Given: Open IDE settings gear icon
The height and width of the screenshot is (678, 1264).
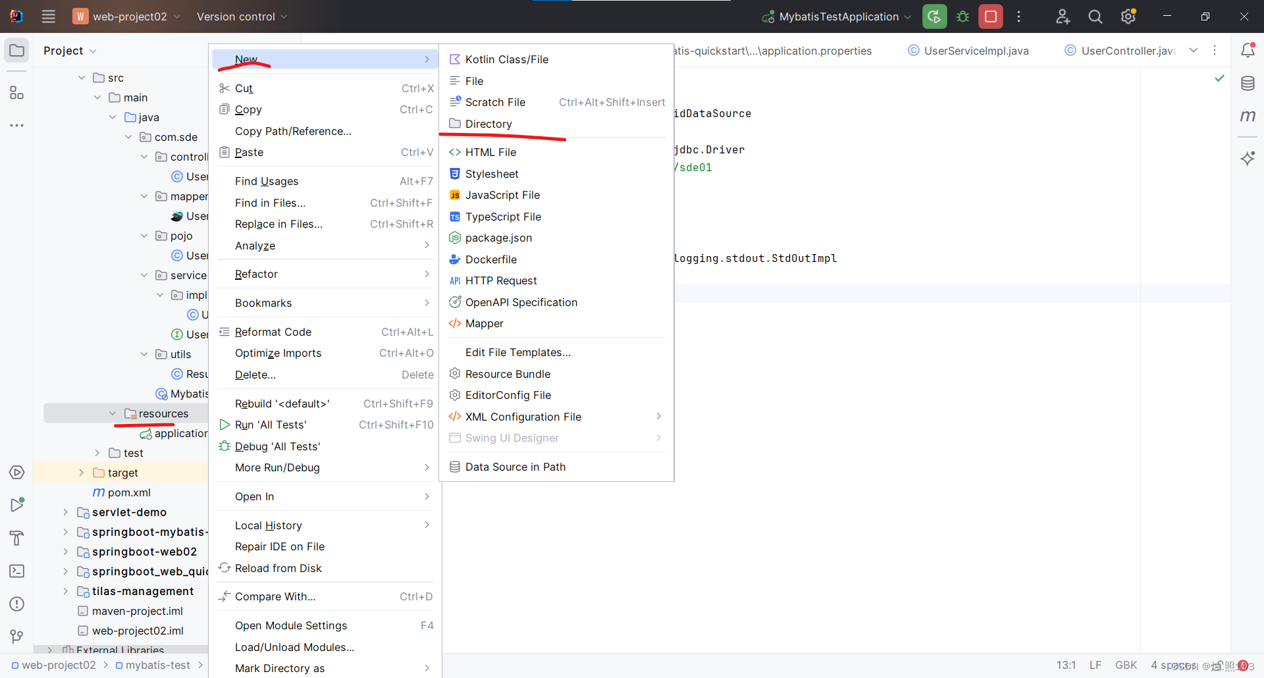Looking at the screenshot, I should pos(1128,16).
